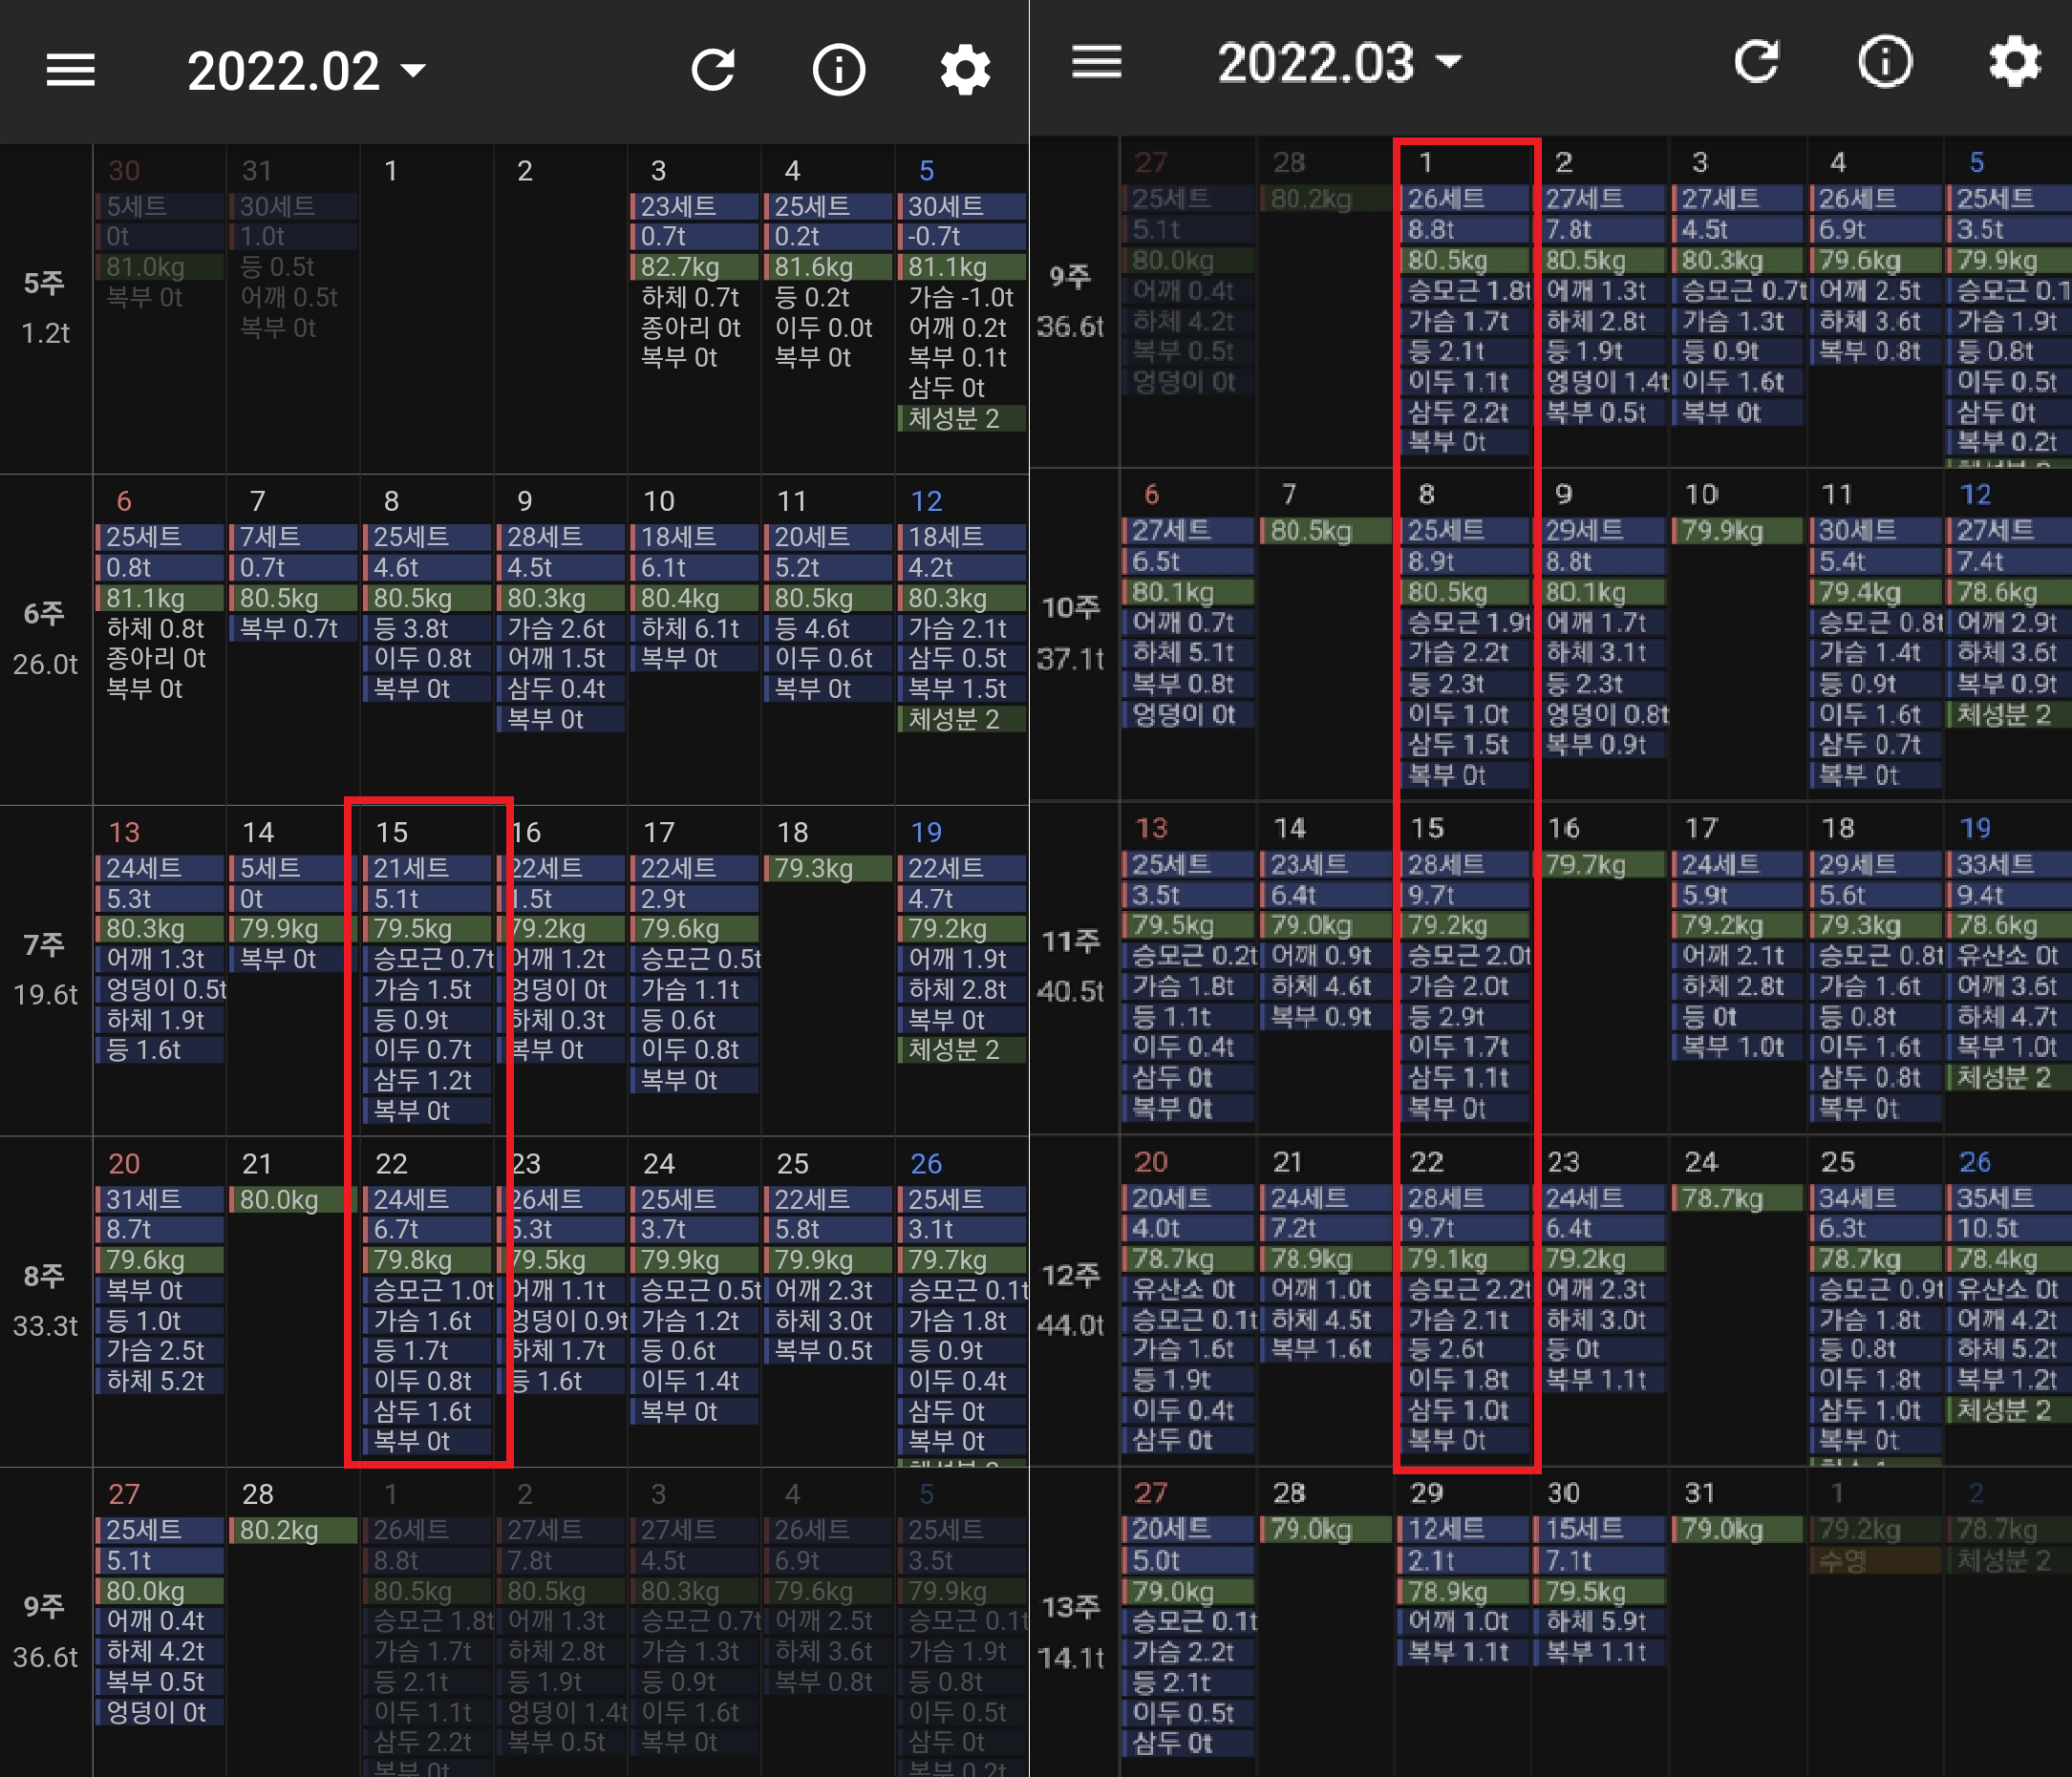Image resolution: width=2072 pixels, height=1777 pixels.
Task: Select the 12주 44.0t week summary
Action: point(1071,1300)
